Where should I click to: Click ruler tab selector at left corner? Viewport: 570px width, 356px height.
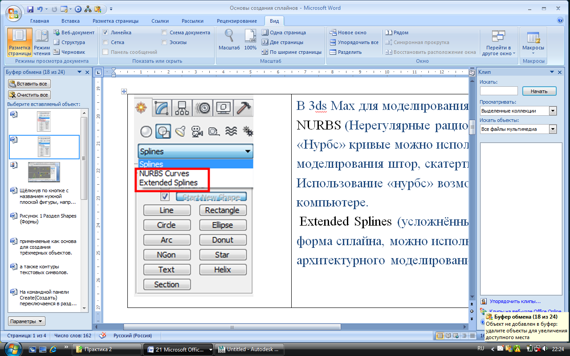point(99,72)
